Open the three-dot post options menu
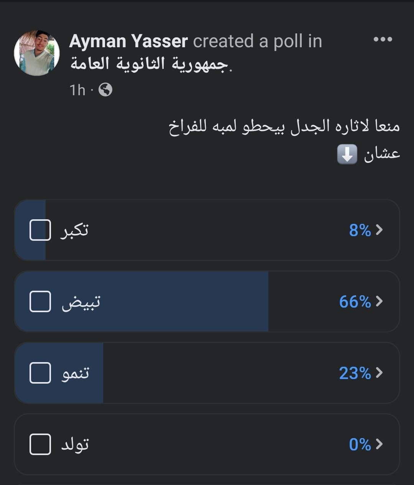The width and height of the screenshot is (414, 485). click(x=383, y=39)
